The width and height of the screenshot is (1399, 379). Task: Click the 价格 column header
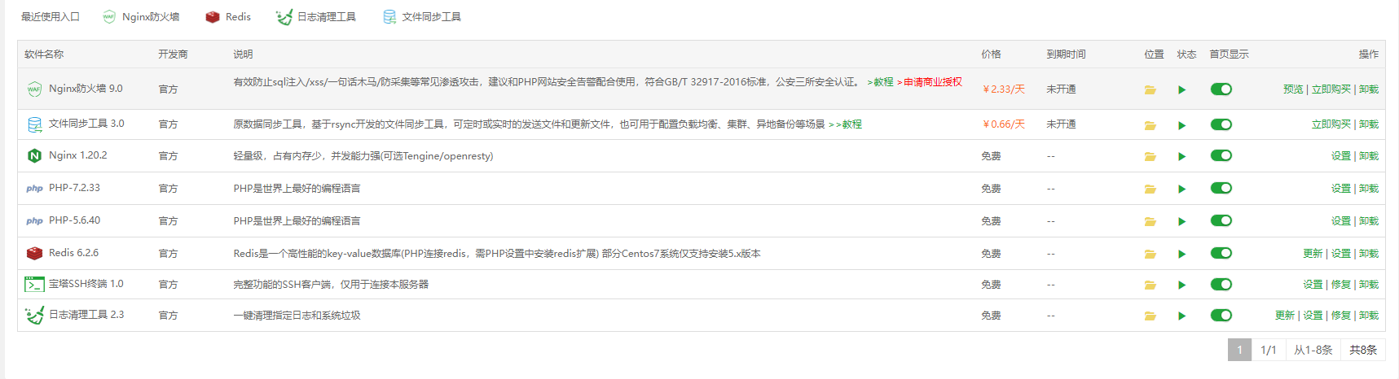991,54
